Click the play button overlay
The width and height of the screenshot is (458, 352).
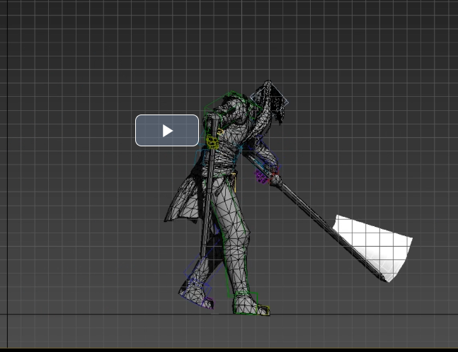coord(167,130)
